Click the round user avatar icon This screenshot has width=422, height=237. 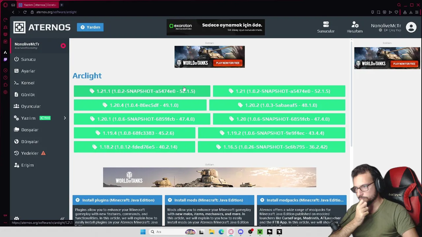pyautogui.click(x=411, y=27)
